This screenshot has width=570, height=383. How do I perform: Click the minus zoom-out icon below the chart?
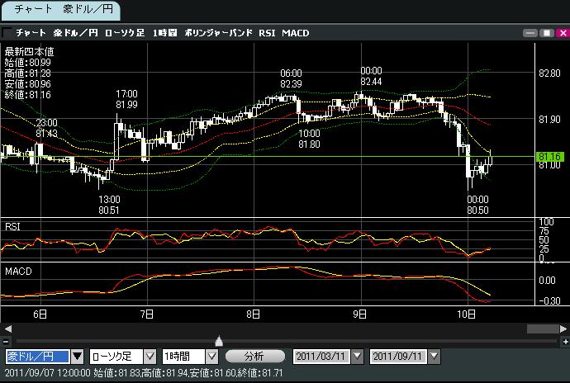tap(7, 341)
